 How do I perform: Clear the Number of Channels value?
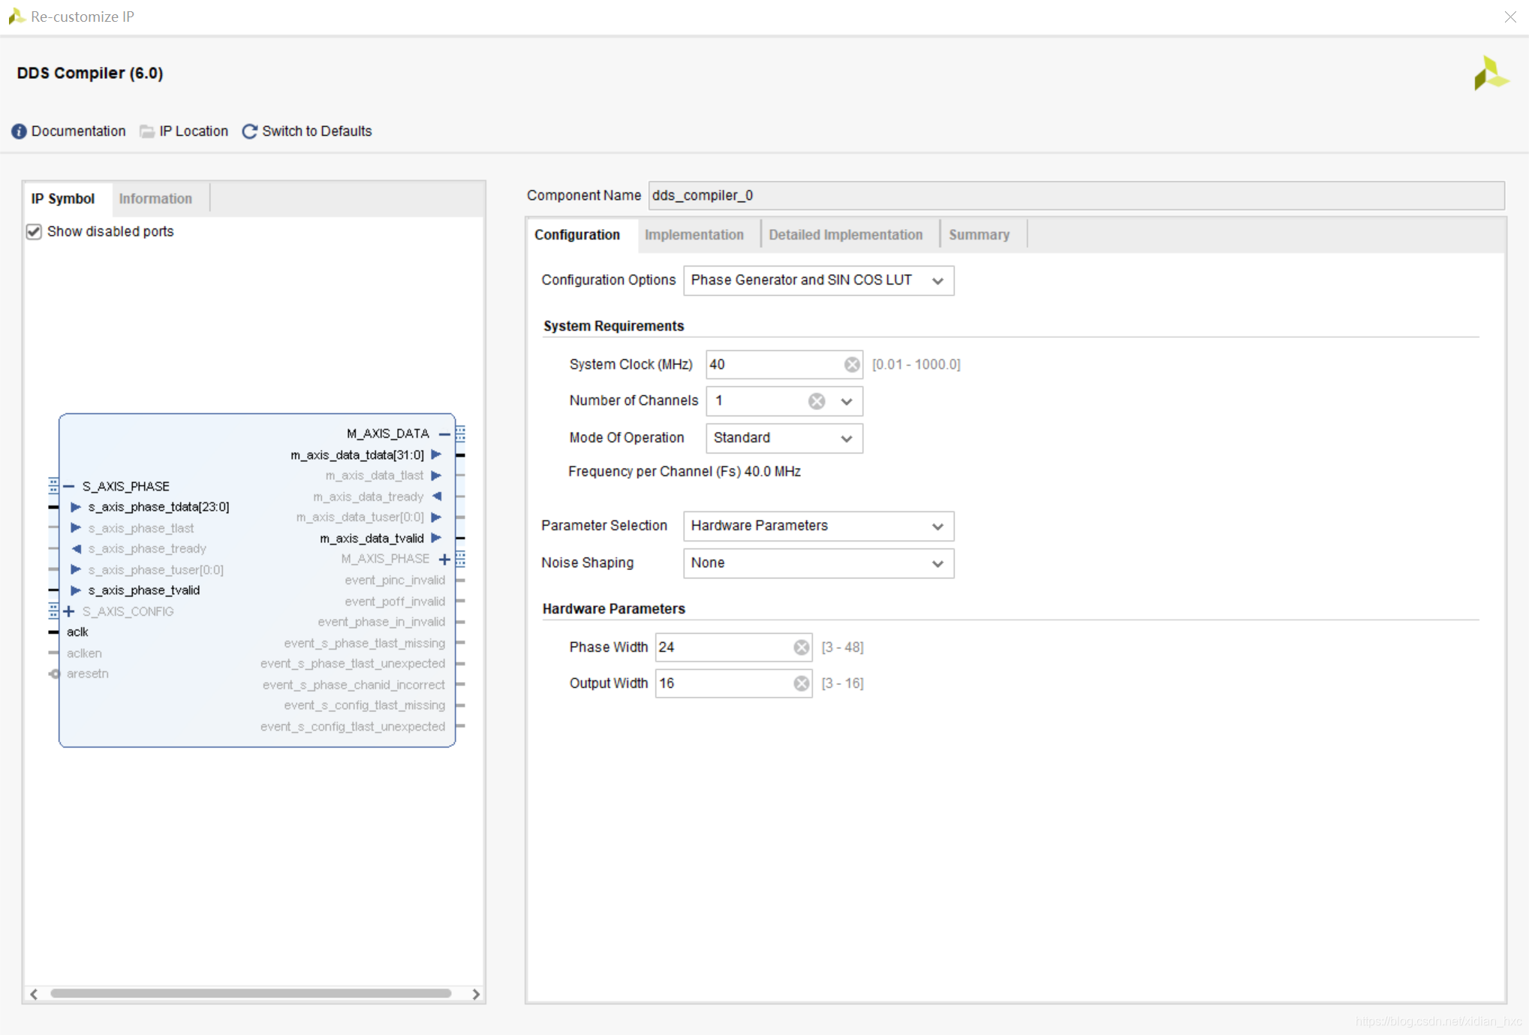[817, 401]
